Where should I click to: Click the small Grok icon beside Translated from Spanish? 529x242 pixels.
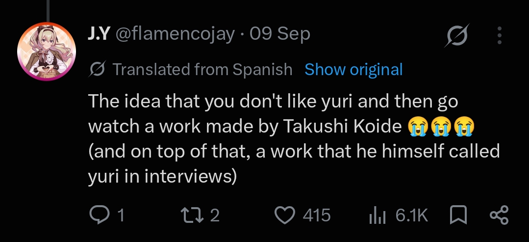click(97, 69)
